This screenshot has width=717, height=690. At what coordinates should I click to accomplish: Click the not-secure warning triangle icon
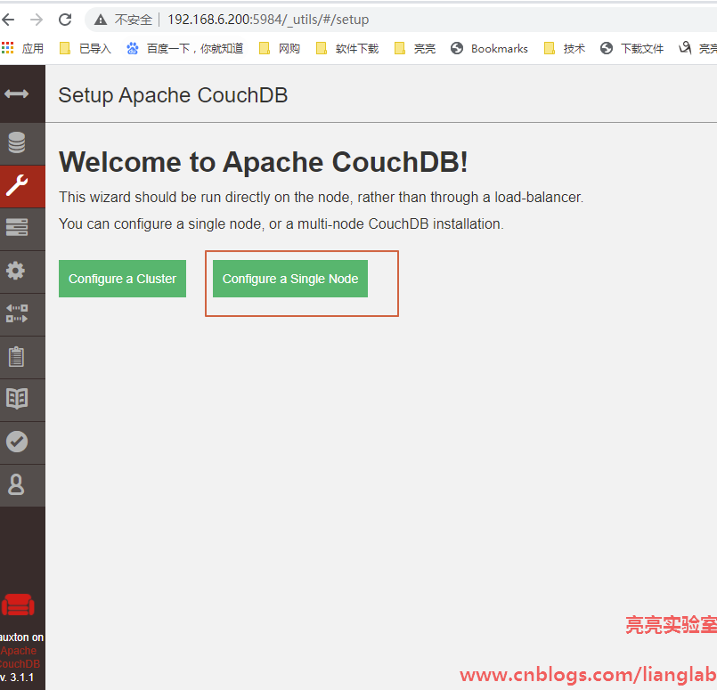click(101, 20)
